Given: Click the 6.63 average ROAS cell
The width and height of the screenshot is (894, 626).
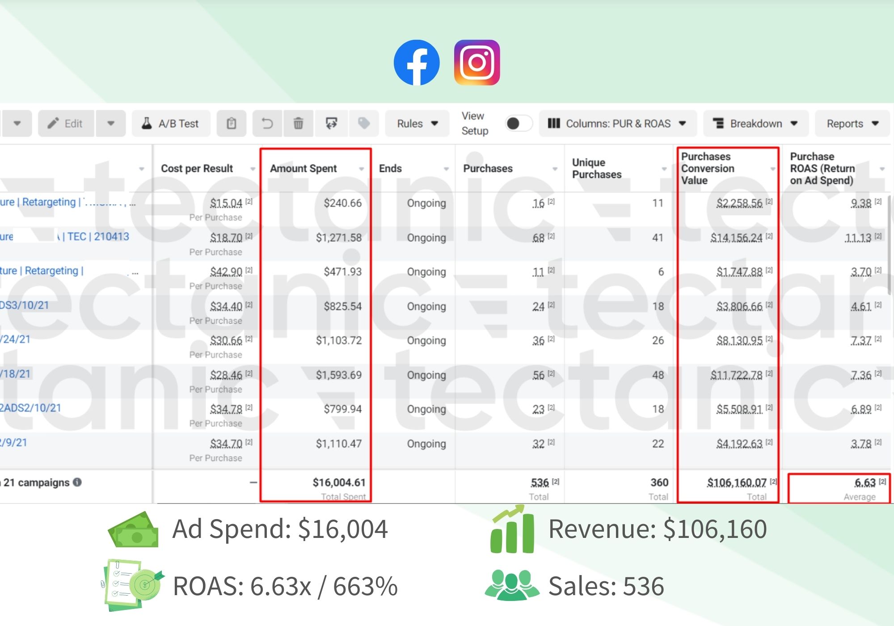Looking at the screenshot, I should (x=865, y=482).
